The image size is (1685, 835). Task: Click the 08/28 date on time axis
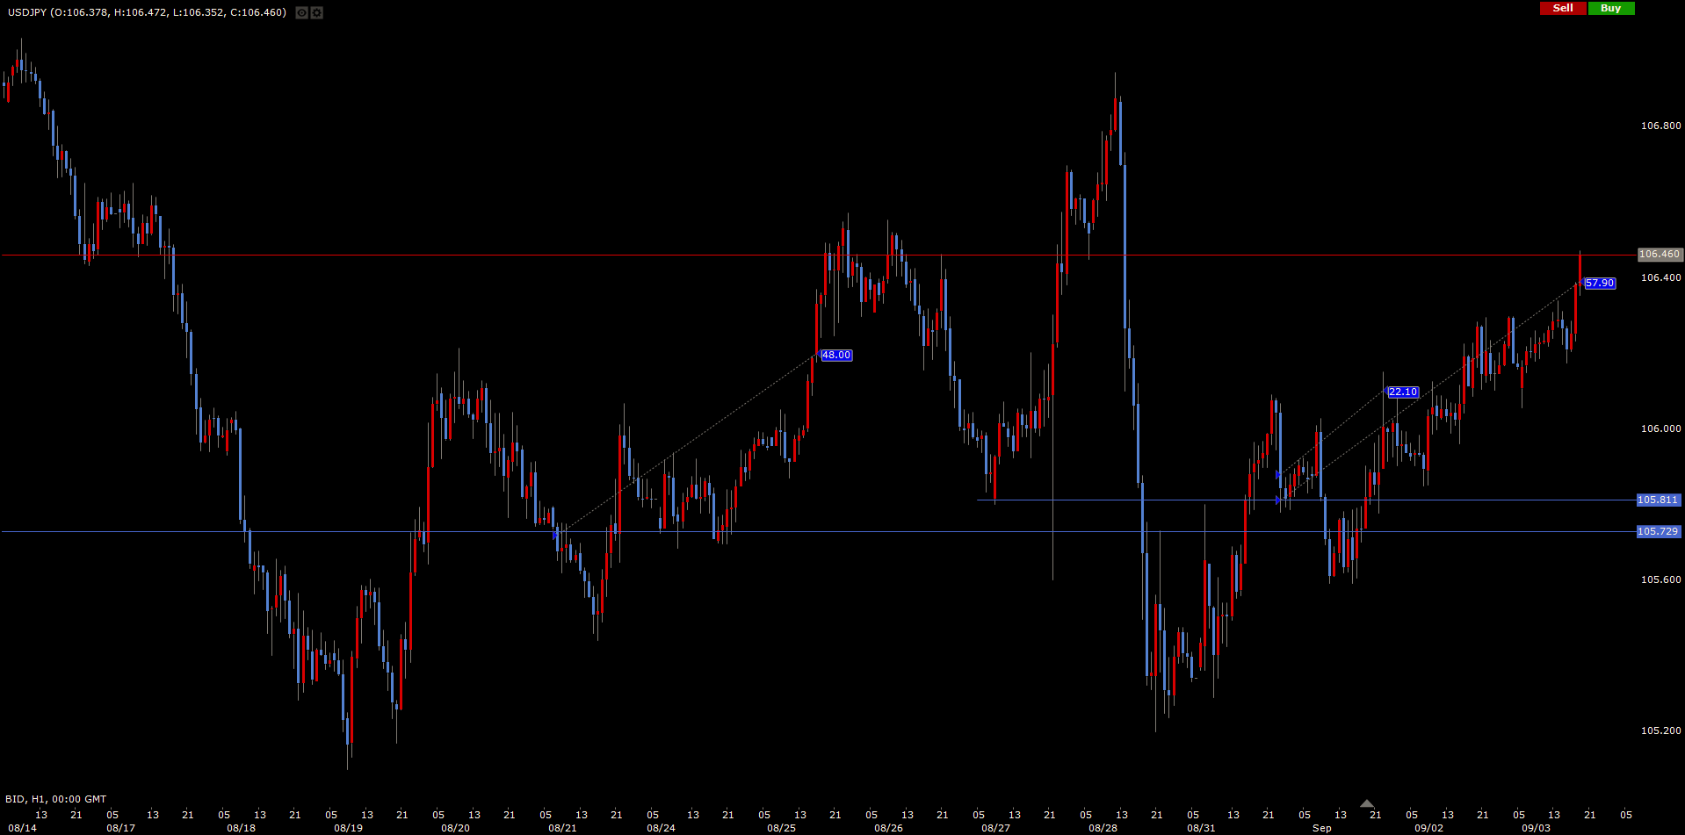tap(1103, 829)
